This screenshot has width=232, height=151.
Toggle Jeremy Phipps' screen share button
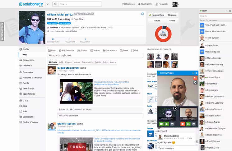(194, 124)
